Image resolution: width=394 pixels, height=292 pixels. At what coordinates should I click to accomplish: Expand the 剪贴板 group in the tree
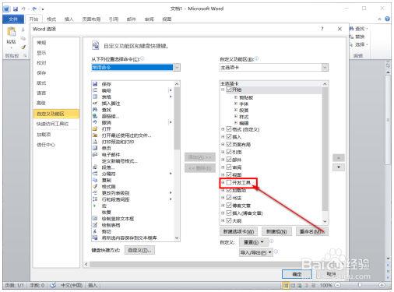point(236,97)
